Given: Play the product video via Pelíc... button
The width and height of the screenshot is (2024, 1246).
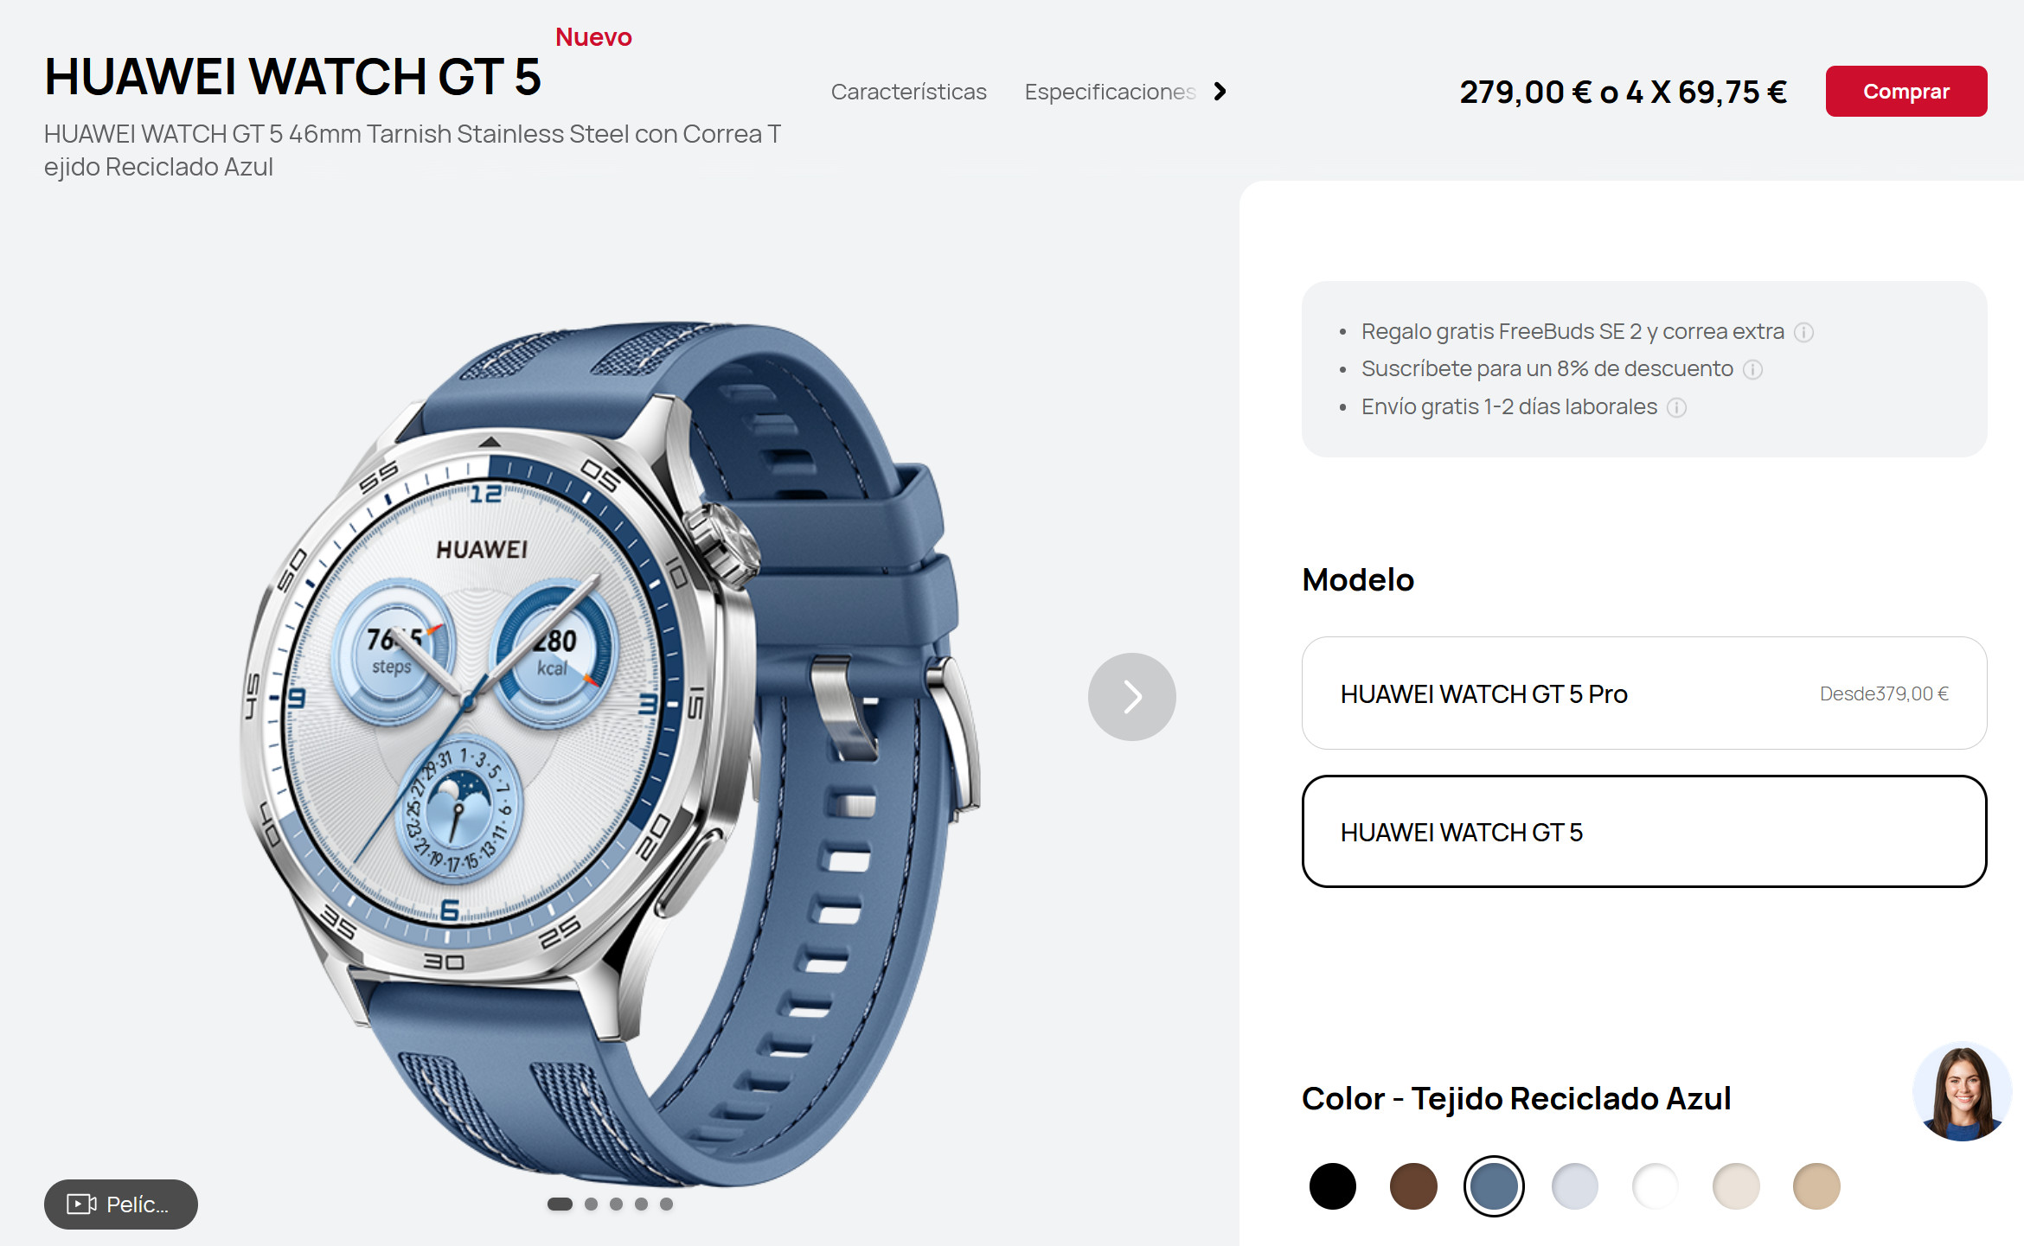Looking at the screenshot, I should [x=121, y=1204].
